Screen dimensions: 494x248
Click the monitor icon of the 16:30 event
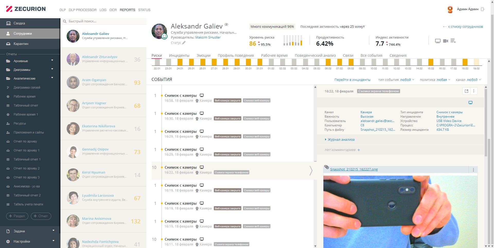[x=202, y=113]
